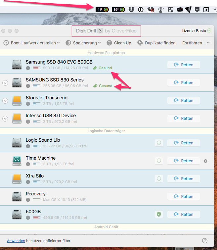Click the download tray menu bar icon
The width and height of the screenshot is (217, 250).
pyautogui.click(x=206, y=10)
